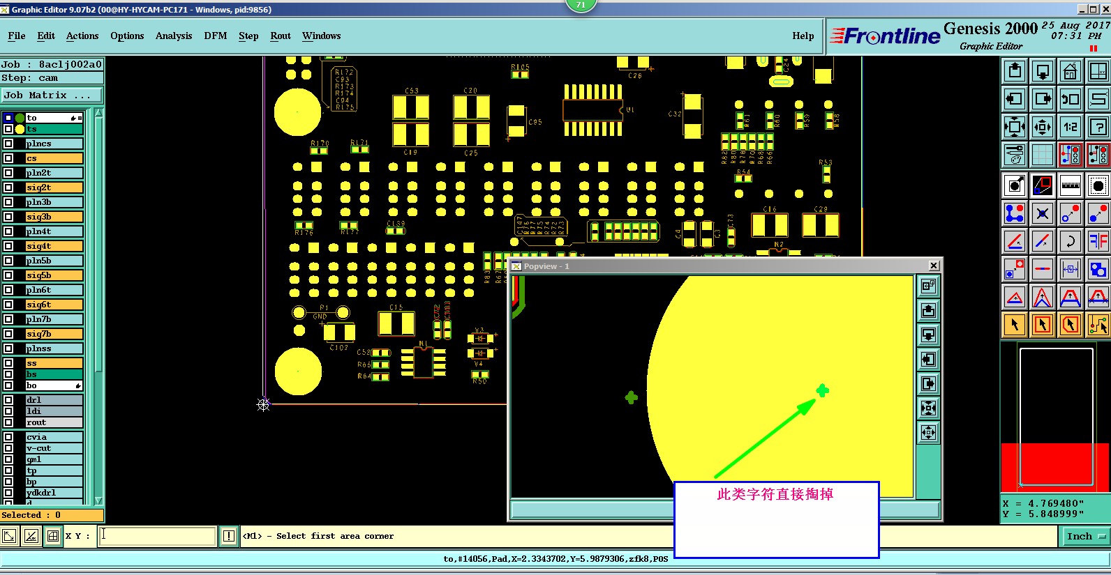Click the layer list up arrow
The width and height of the screenshot is (1111, 575).
[98, 113]
